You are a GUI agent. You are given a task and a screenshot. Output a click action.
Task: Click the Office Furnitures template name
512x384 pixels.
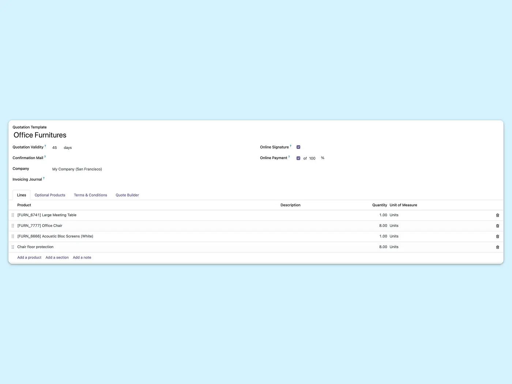[40, 135]
